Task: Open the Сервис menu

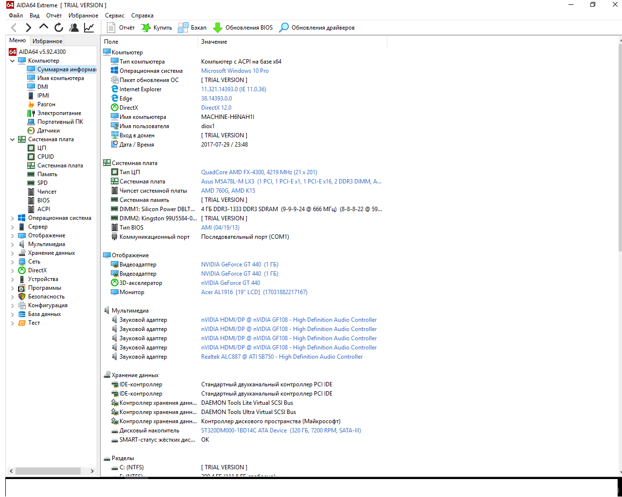Action: 115,16
